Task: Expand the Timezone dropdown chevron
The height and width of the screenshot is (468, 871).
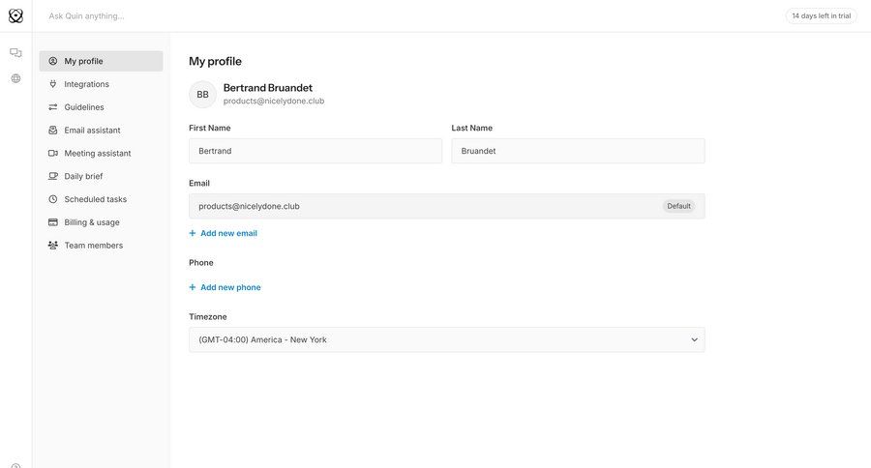Action: tap(694, 339)
